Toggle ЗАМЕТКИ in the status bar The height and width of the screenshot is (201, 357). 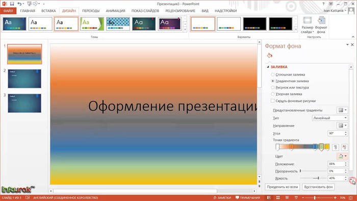click(x=222, y=197)
